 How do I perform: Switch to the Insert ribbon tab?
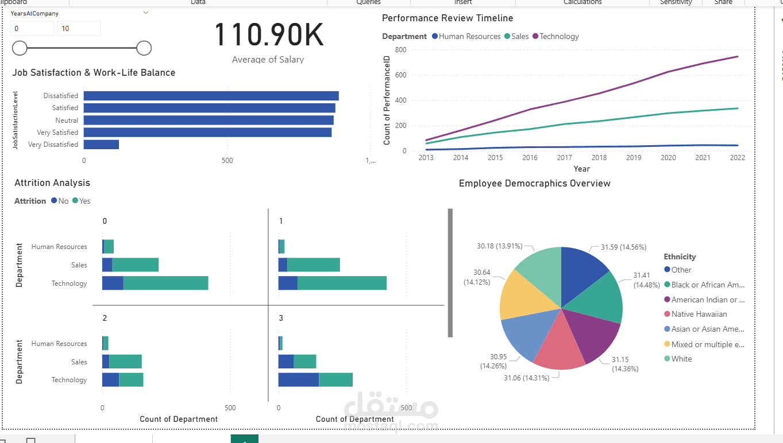click(x=463, y=2)
